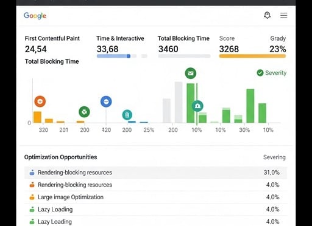Click the 25% axis label
This screenshot has width=312, height=226.
149,130
